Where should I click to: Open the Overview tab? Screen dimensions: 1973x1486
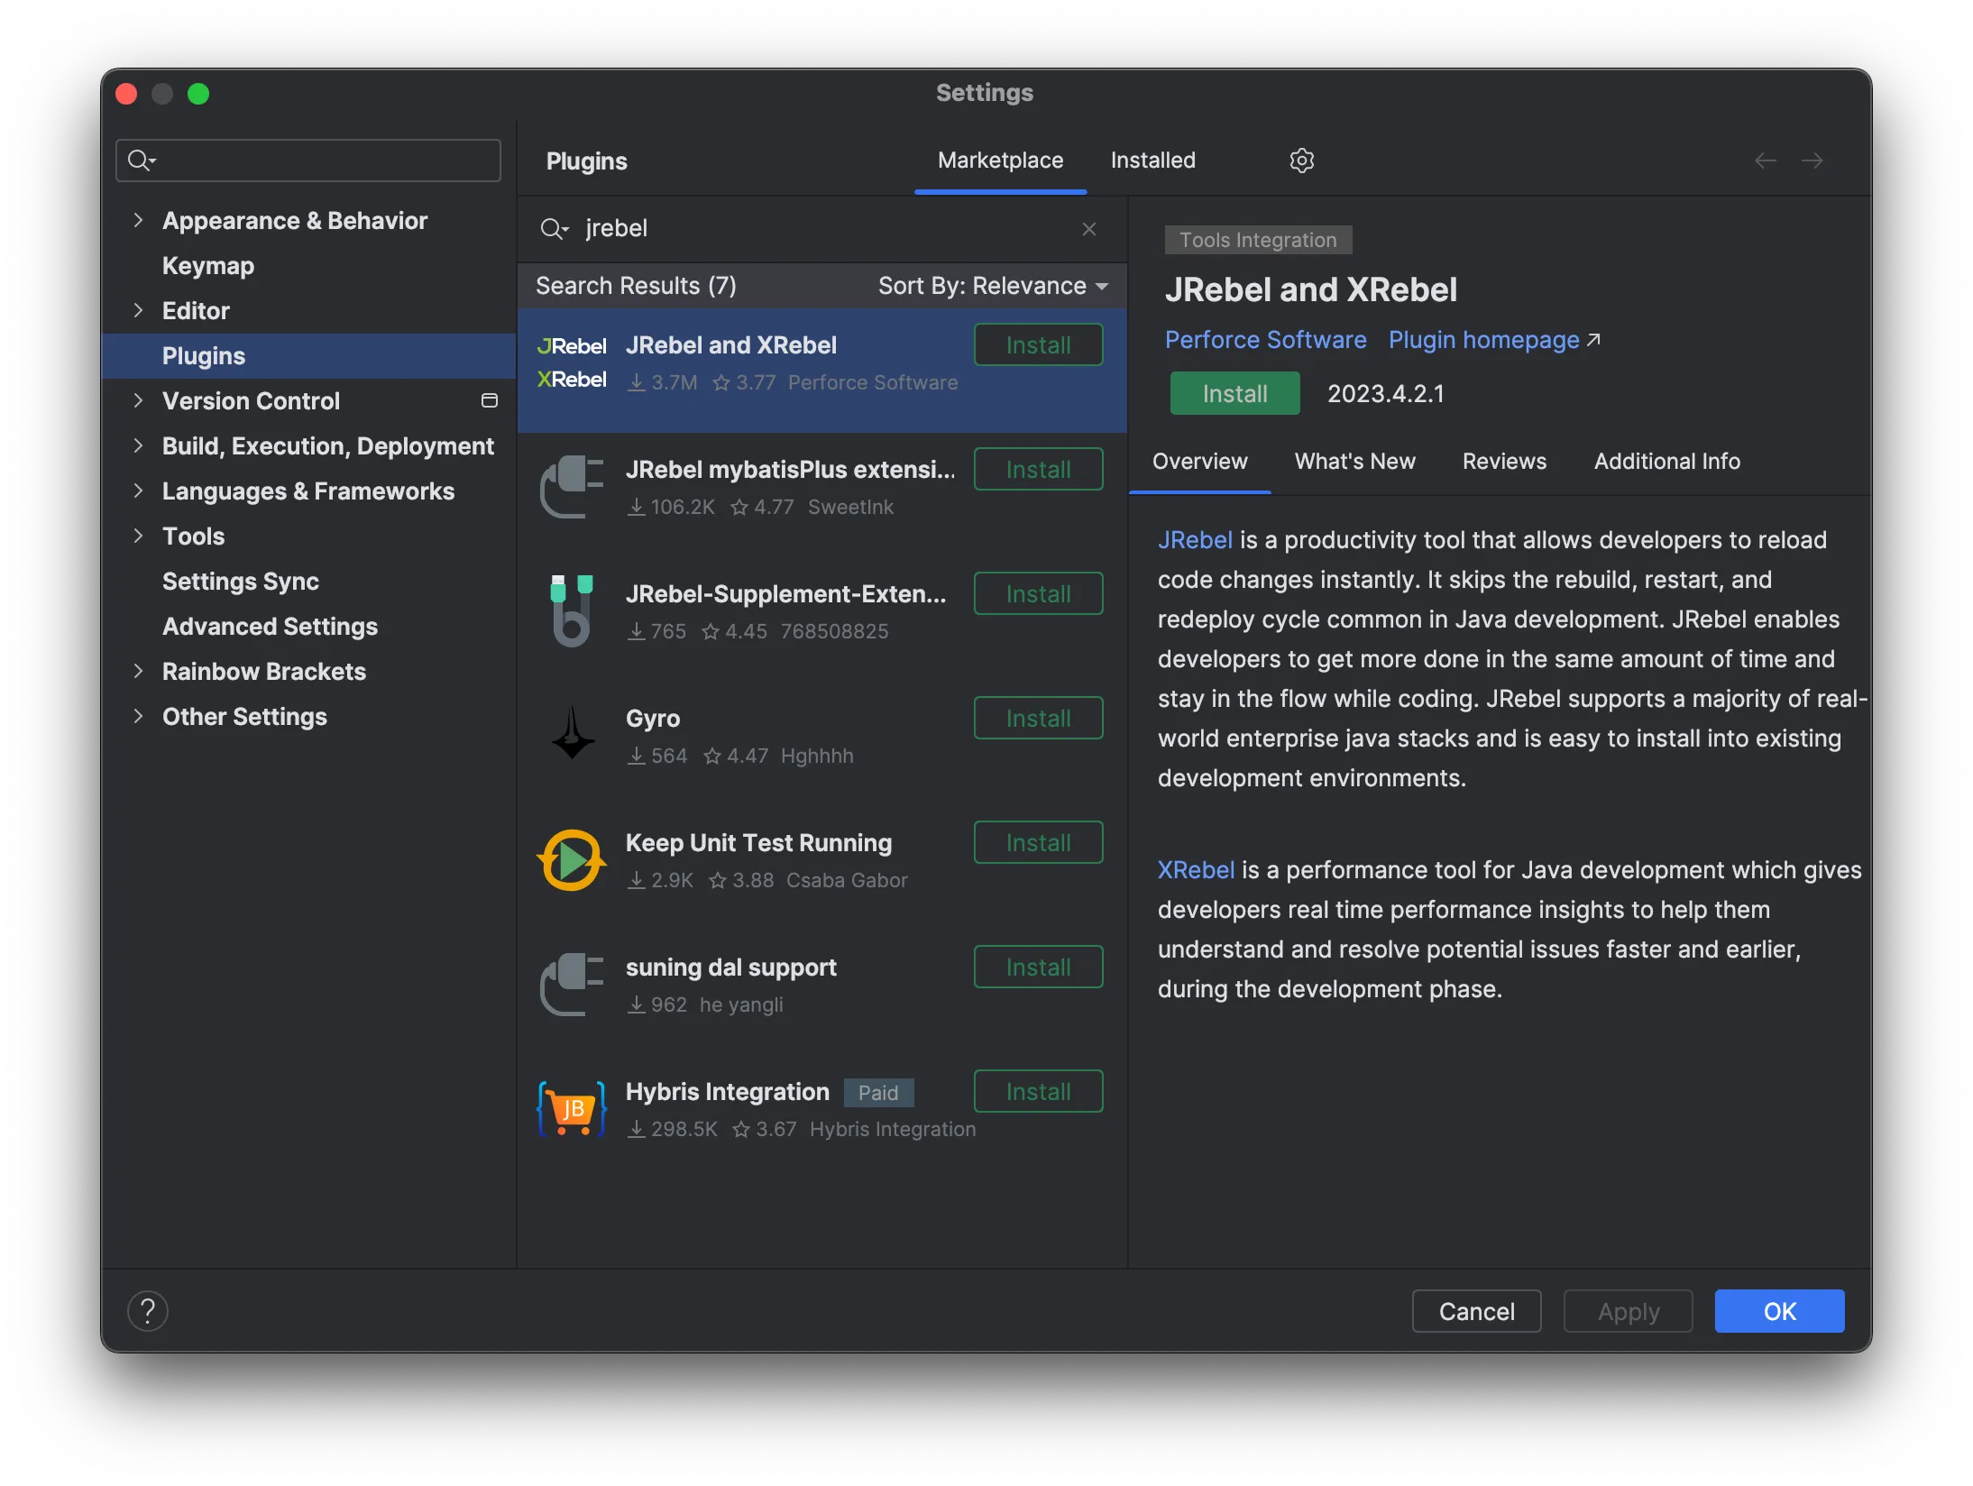click(1199, 462)
